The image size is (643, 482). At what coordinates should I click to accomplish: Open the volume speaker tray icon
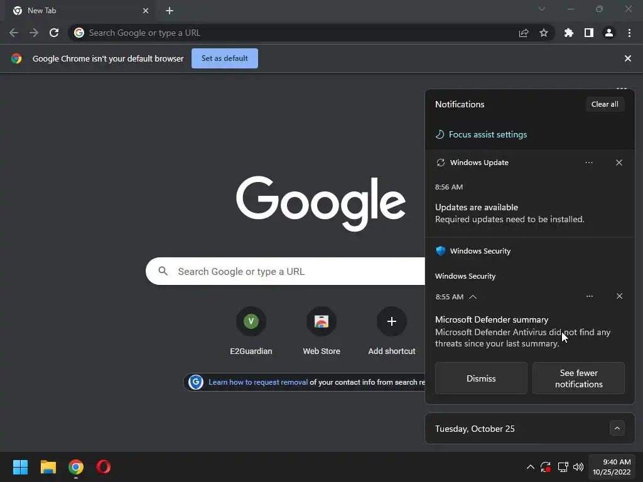point(578,467)
